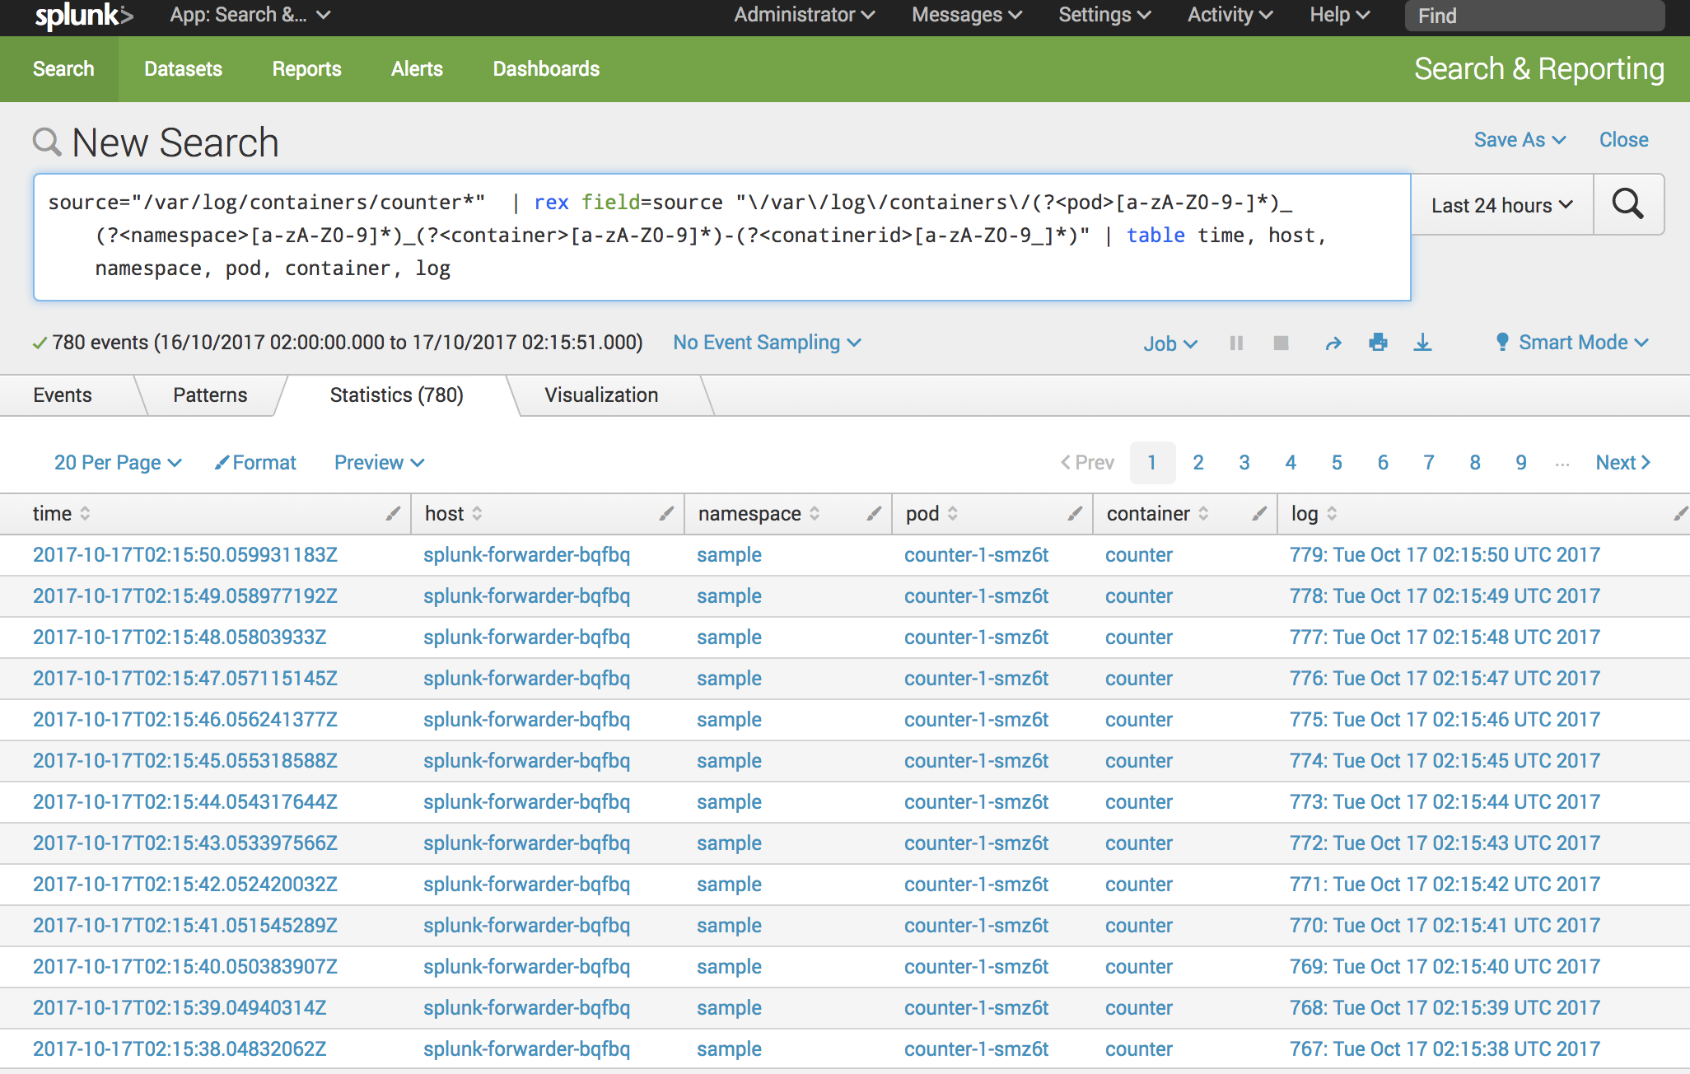Expand the 20 Per Page dropdown

[114, 460]
